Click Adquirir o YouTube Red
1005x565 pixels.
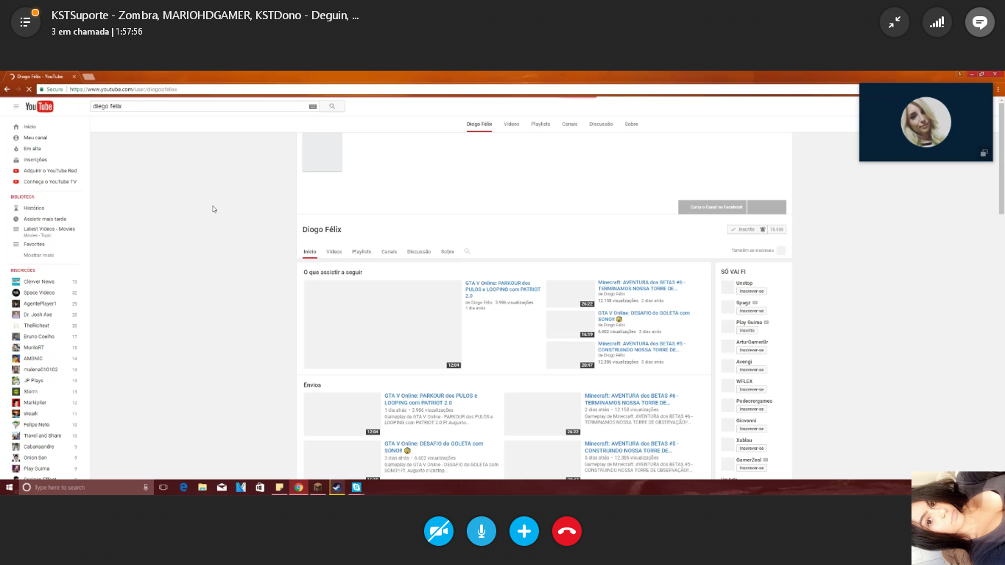click(50, 171)
